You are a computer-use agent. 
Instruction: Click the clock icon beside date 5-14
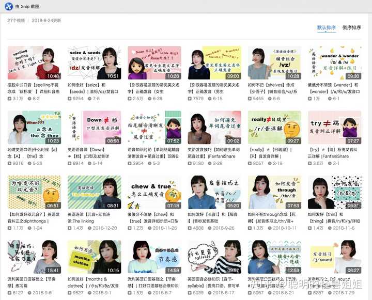click(90, 163)
